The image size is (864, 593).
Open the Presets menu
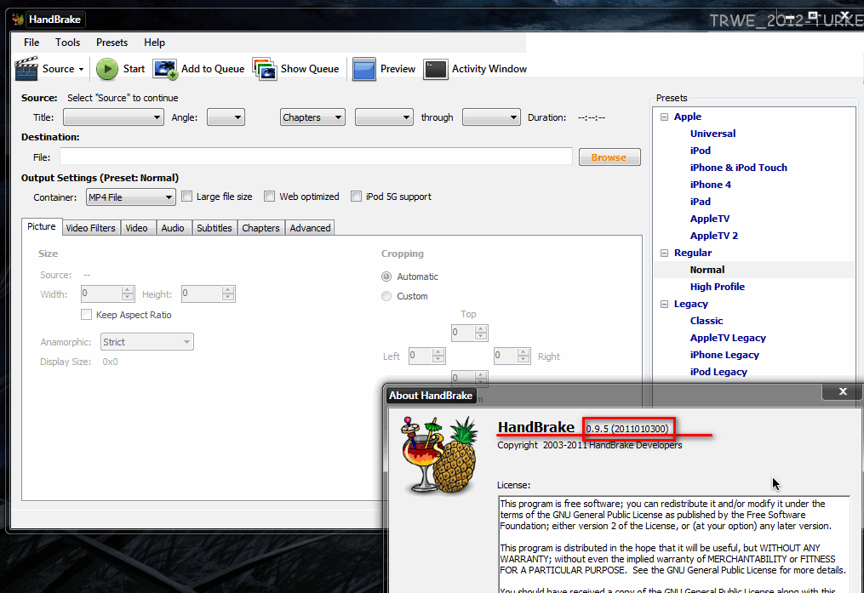click(112, 43)
